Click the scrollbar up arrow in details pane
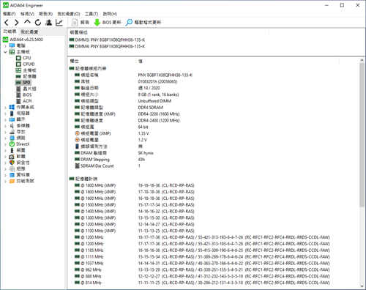 point(362,60)
